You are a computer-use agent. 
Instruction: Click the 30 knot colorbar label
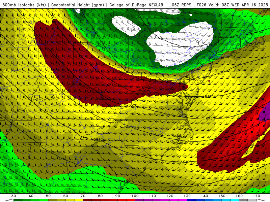pyautogui.click(x=13, y=196)
